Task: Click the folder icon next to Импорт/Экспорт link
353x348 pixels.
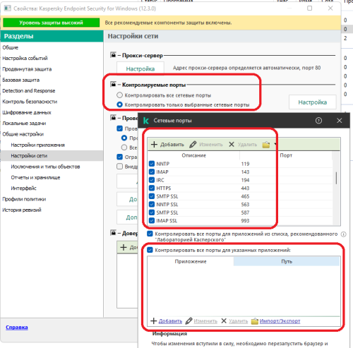Action: click(255, 321)
